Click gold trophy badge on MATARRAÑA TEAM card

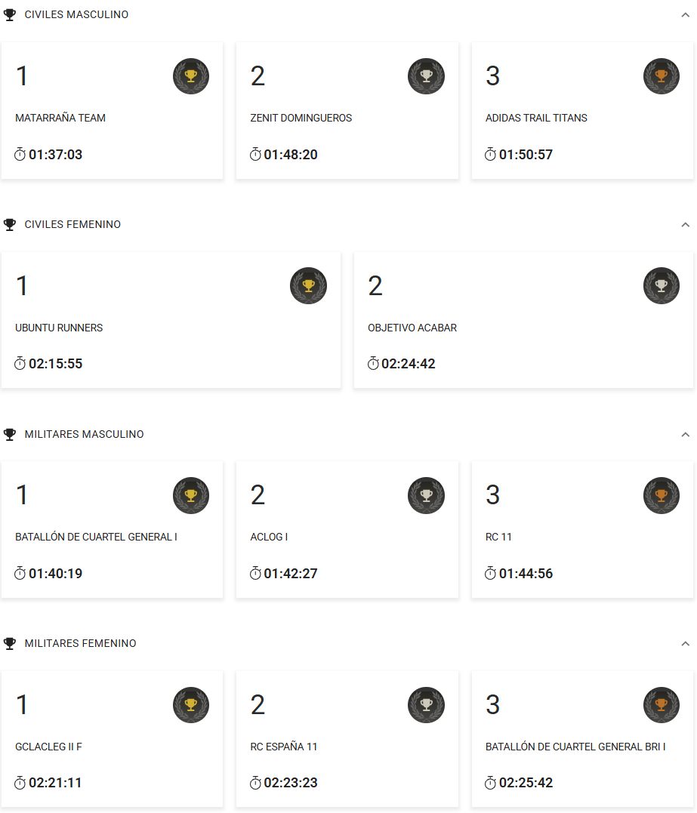tap(191, 76)
